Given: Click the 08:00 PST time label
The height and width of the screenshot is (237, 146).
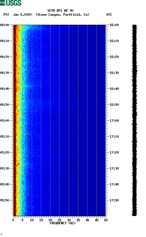Looking at the screenshot, I should 5,25.
